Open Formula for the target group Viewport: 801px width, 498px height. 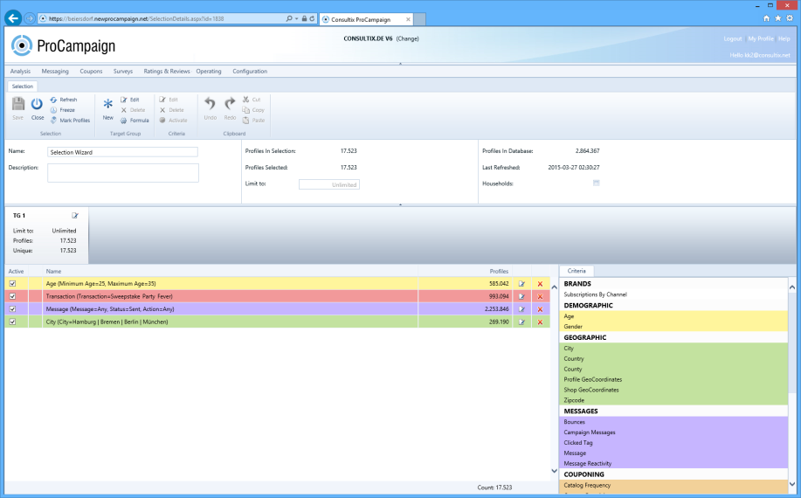pyautogui.click(x=135, y=121)
